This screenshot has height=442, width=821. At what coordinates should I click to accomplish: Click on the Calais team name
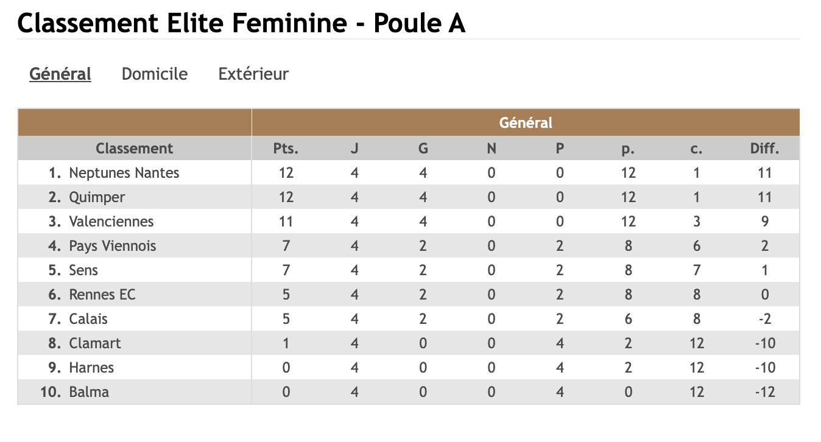point(88,319)
